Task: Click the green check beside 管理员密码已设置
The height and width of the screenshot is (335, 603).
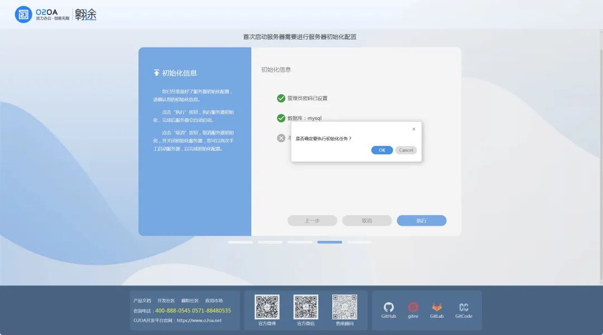Action: [x=281, y=98]
